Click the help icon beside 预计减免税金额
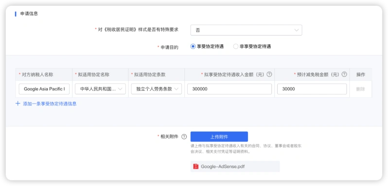 (x=344, y=74)
